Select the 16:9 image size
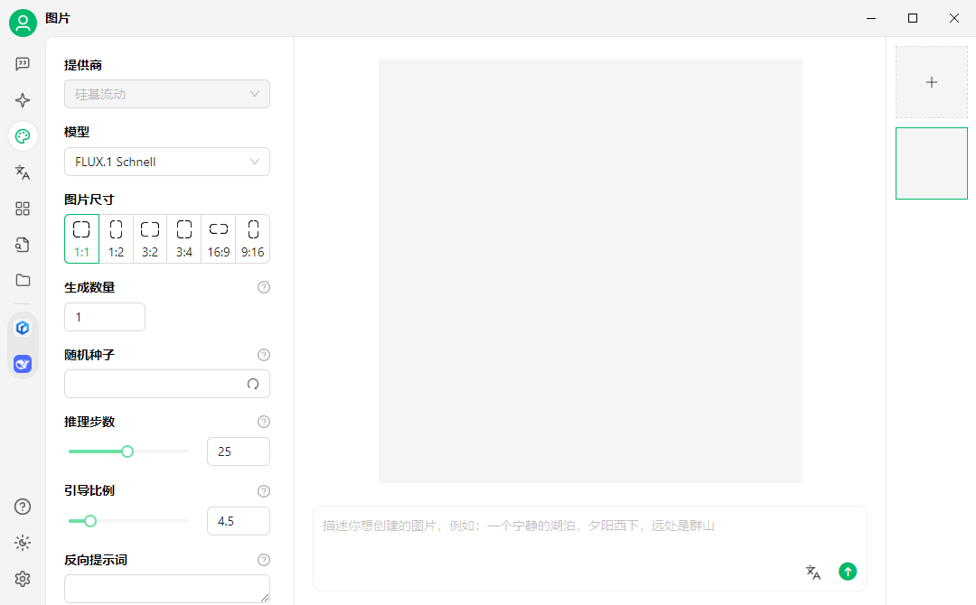976x605 pixels. coord(219,238)
